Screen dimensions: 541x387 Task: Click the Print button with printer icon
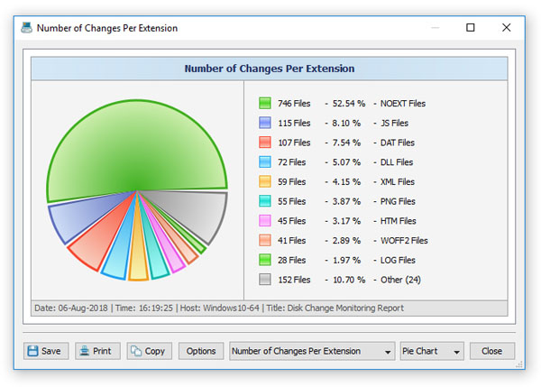click(96, 351)
